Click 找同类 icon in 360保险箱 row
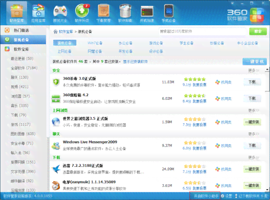The height and width of the screenshot is (200, 270). click(x=217, y=98)
